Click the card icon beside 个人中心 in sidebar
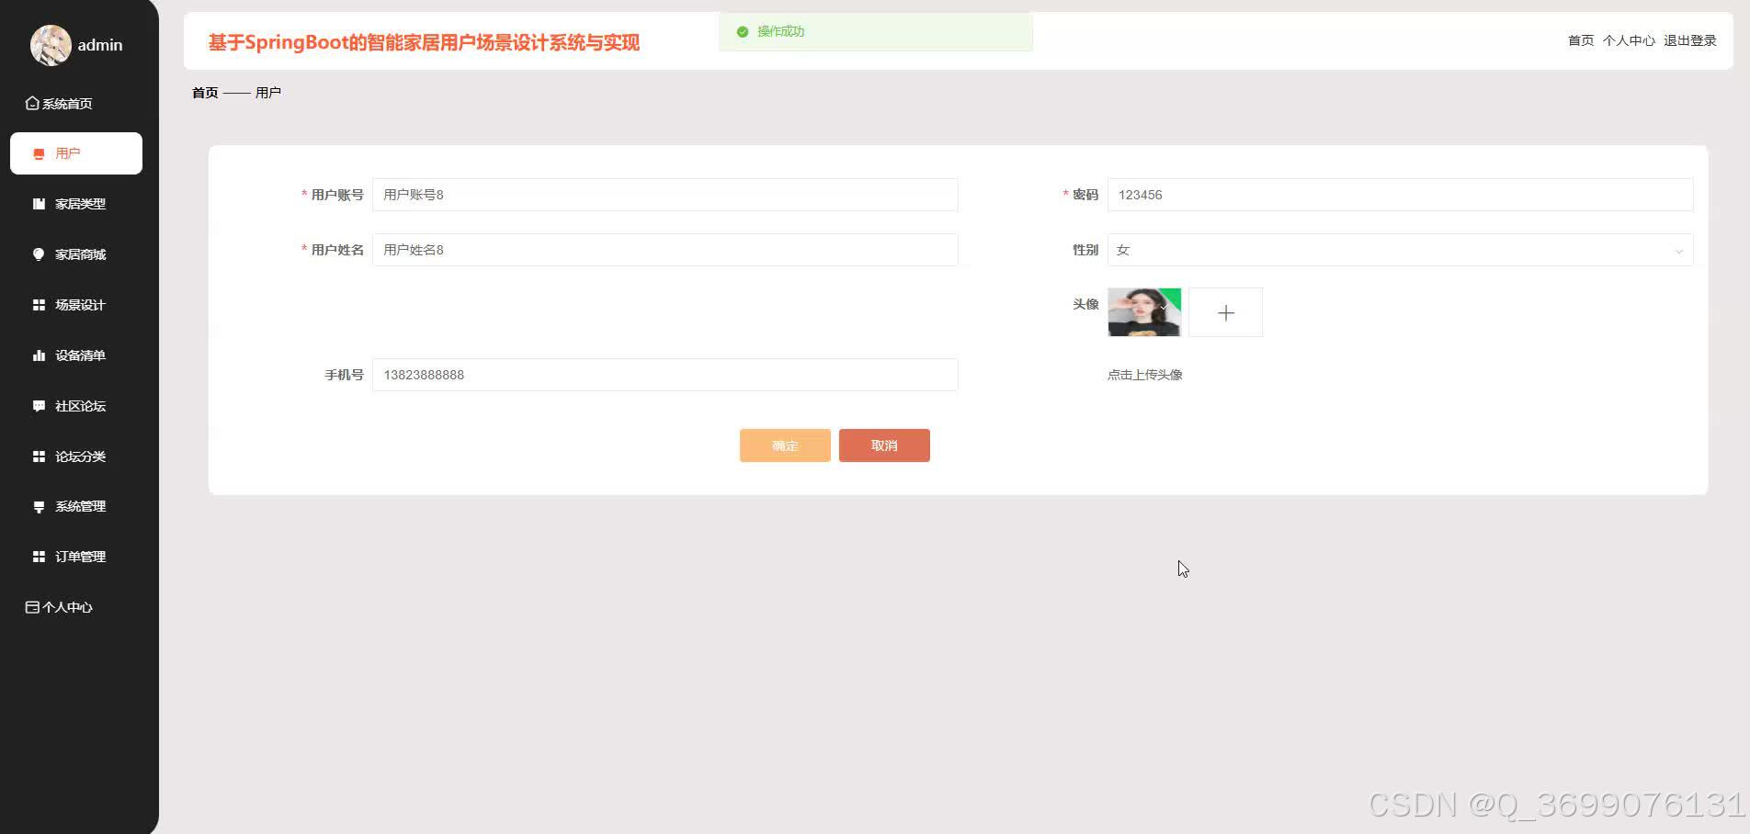The height and width of the screenshot is (834, 1750). [32, 607]
